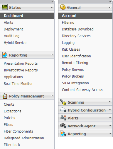This screenshot has width=113, height=149.
Task: Click the Scanning flashlight icon
Action: coord(63,102)
